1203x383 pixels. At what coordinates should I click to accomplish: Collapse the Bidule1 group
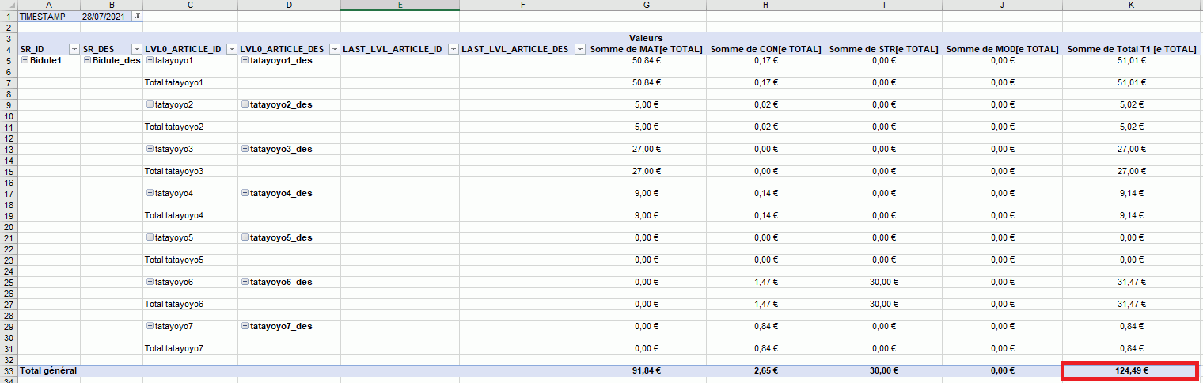[25, 60]
